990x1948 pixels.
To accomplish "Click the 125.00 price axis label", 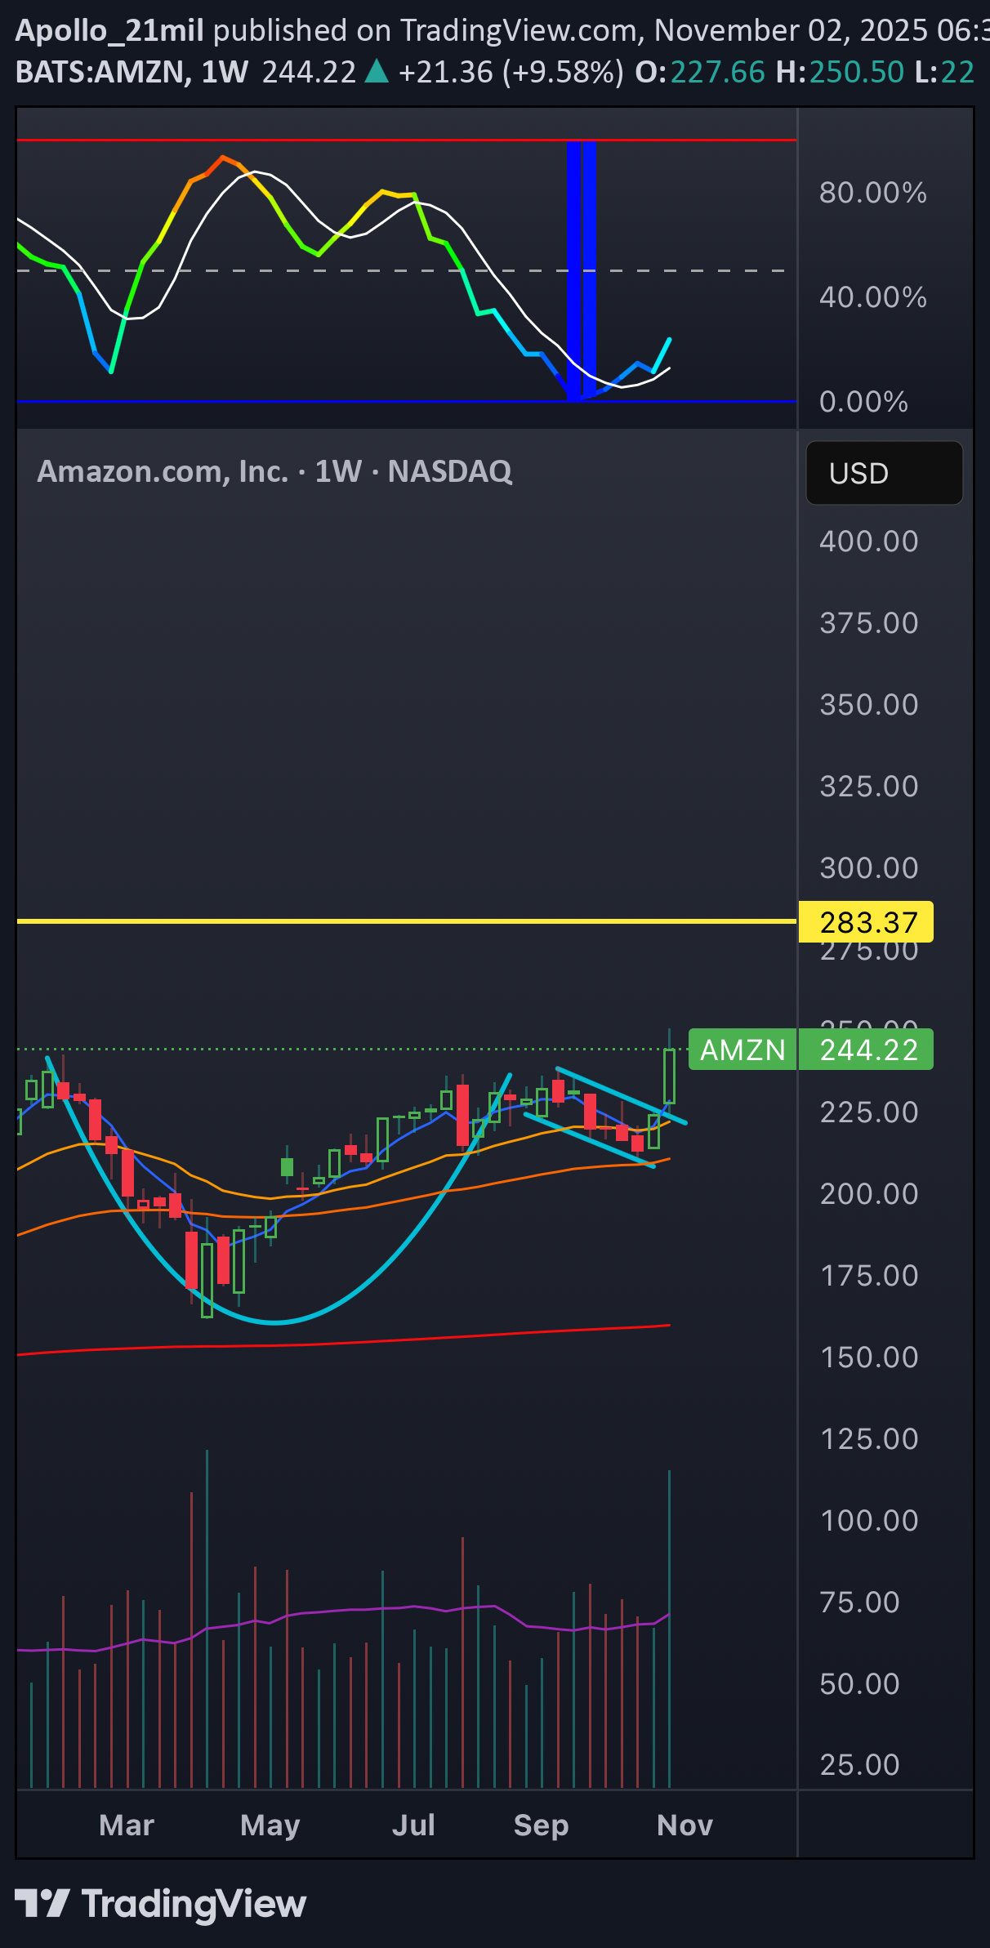I will pyautogui.click(x=869, y=1439).
